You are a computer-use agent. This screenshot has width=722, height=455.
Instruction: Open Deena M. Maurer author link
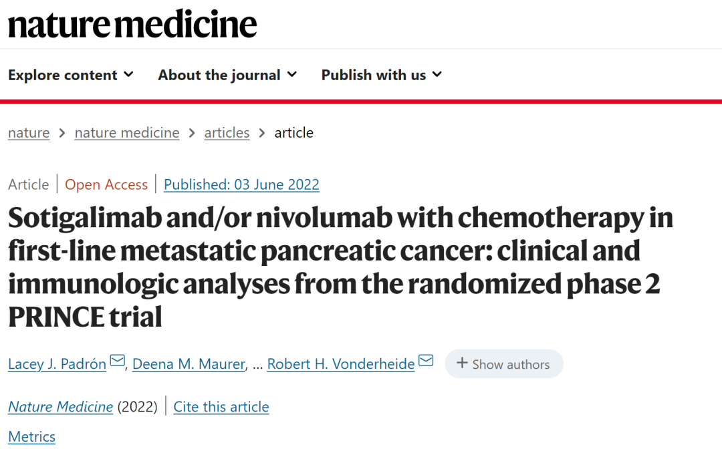pyautogui.click(x=189, y=364)
